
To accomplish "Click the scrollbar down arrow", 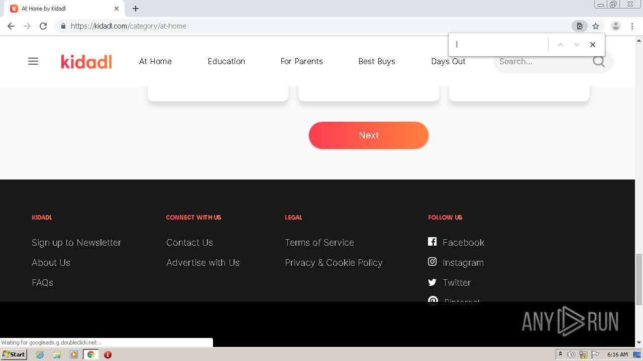I will (639, 342).
